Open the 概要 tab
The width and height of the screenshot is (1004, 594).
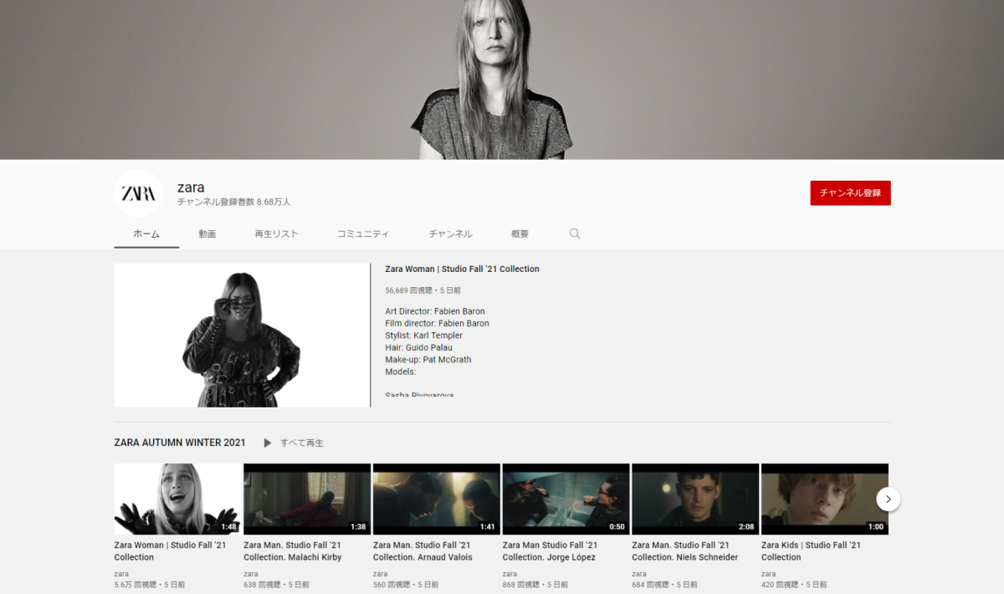[x=520, y=234]
